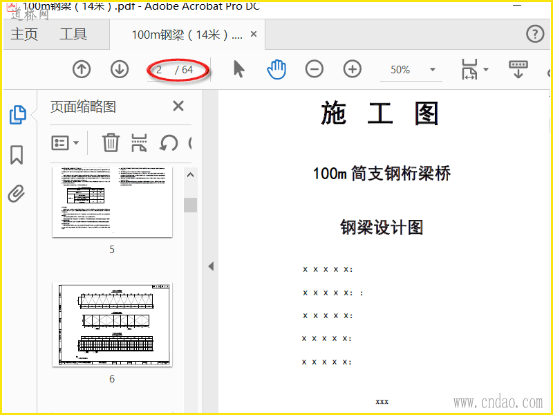
Task: Click the insert pages icon in thumbnails
Action: pos(140,142)
